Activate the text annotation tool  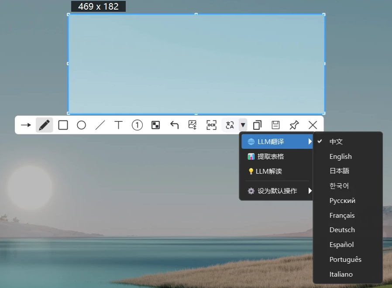[x=118, y=125]
